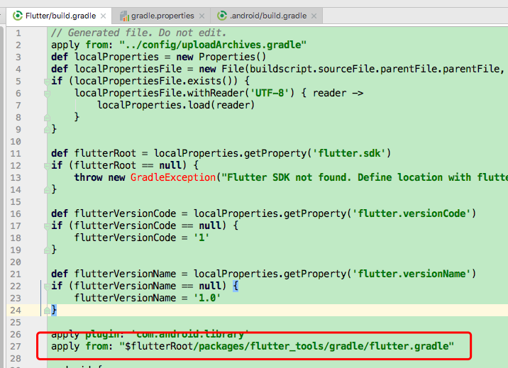Click line number 27 in the gutter
Viewport: 508px width, 368px height.
click(x=15, y=347)
